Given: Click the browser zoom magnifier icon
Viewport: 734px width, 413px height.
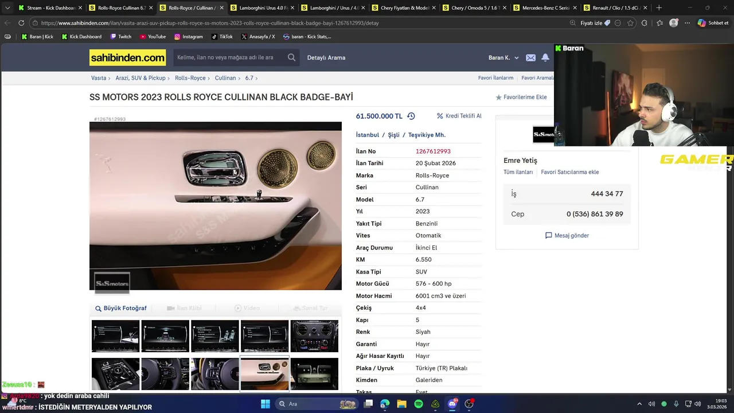Looking at the screenshot, I should (x=572, y=23).
